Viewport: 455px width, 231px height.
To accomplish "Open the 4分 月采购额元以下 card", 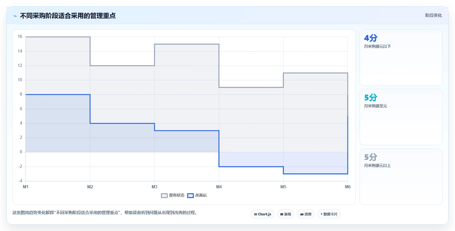I will [x=401, y=57].
